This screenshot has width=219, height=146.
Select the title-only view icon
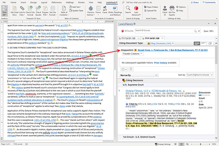click(203, 43)
